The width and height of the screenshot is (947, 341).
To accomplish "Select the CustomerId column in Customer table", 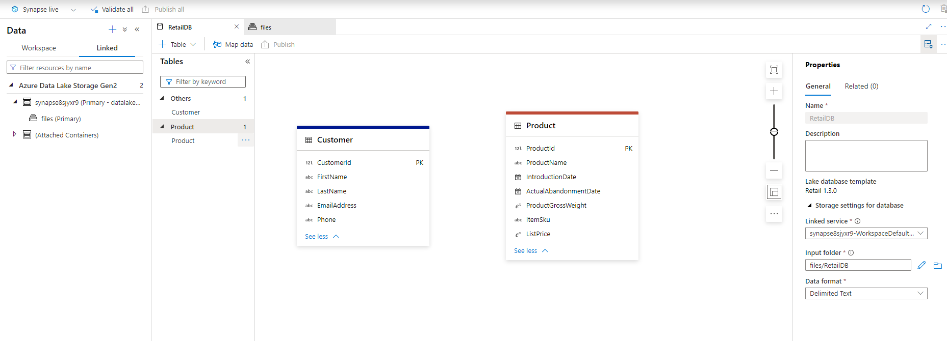I will [363, 162].
